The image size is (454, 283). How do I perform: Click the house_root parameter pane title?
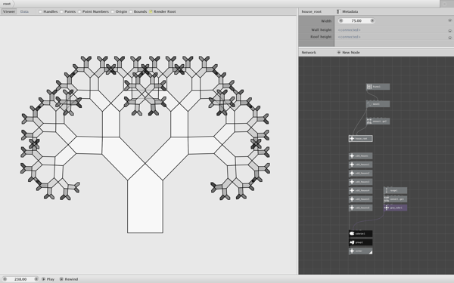click(x=311, y=11)
